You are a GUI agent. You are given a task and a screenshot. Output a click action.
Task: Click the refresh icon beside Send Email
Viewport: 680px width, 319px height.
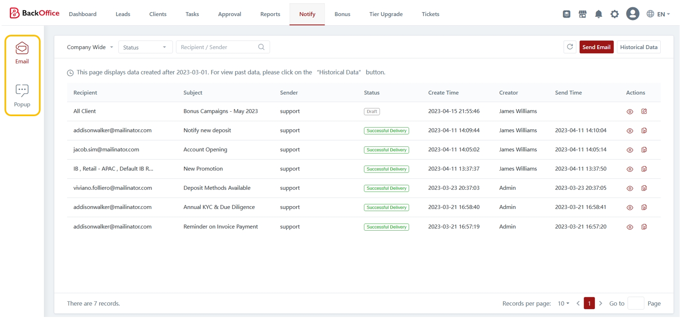pyautogui.click(x=570, y=47)
